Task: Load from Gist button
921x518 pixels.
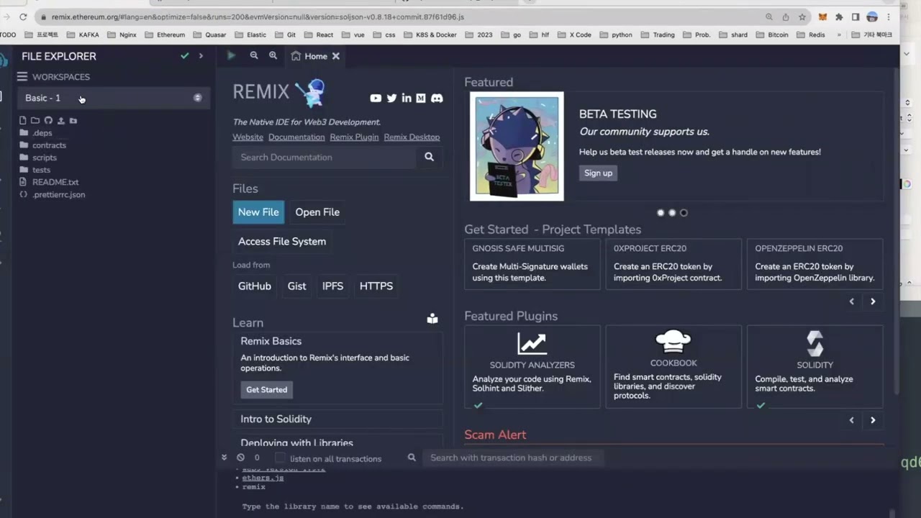Action: [296, 286]
